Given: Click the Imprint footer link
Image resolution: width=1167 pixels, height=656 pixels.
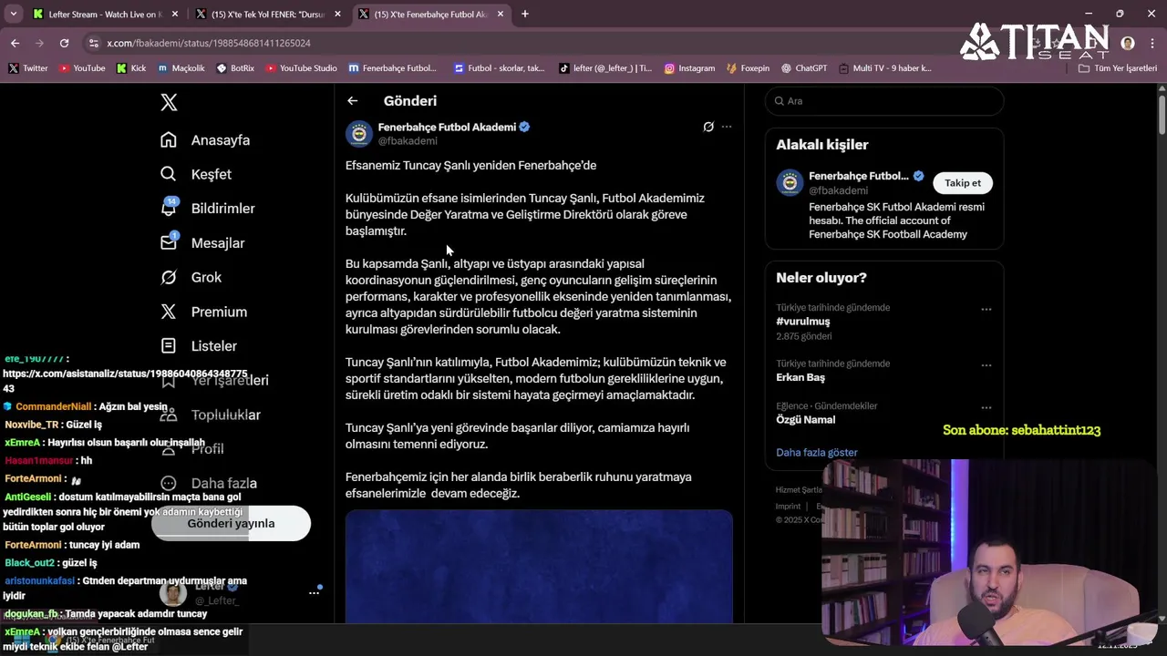Looking at the screenshot, I should point(788,507).
